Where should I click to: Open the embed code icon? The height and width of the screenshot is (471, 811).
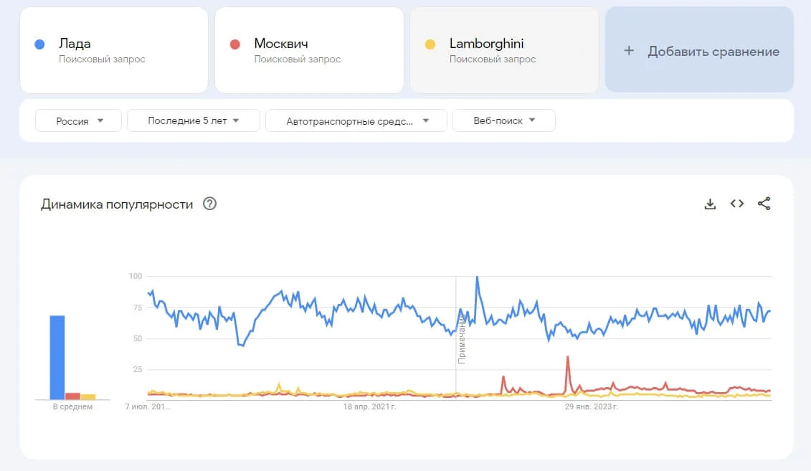[x=736, y=204]
